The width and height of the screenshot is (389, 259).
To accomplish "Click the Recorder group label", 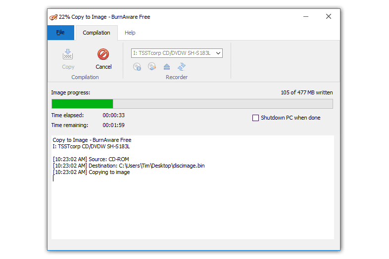I will point(177,77).
